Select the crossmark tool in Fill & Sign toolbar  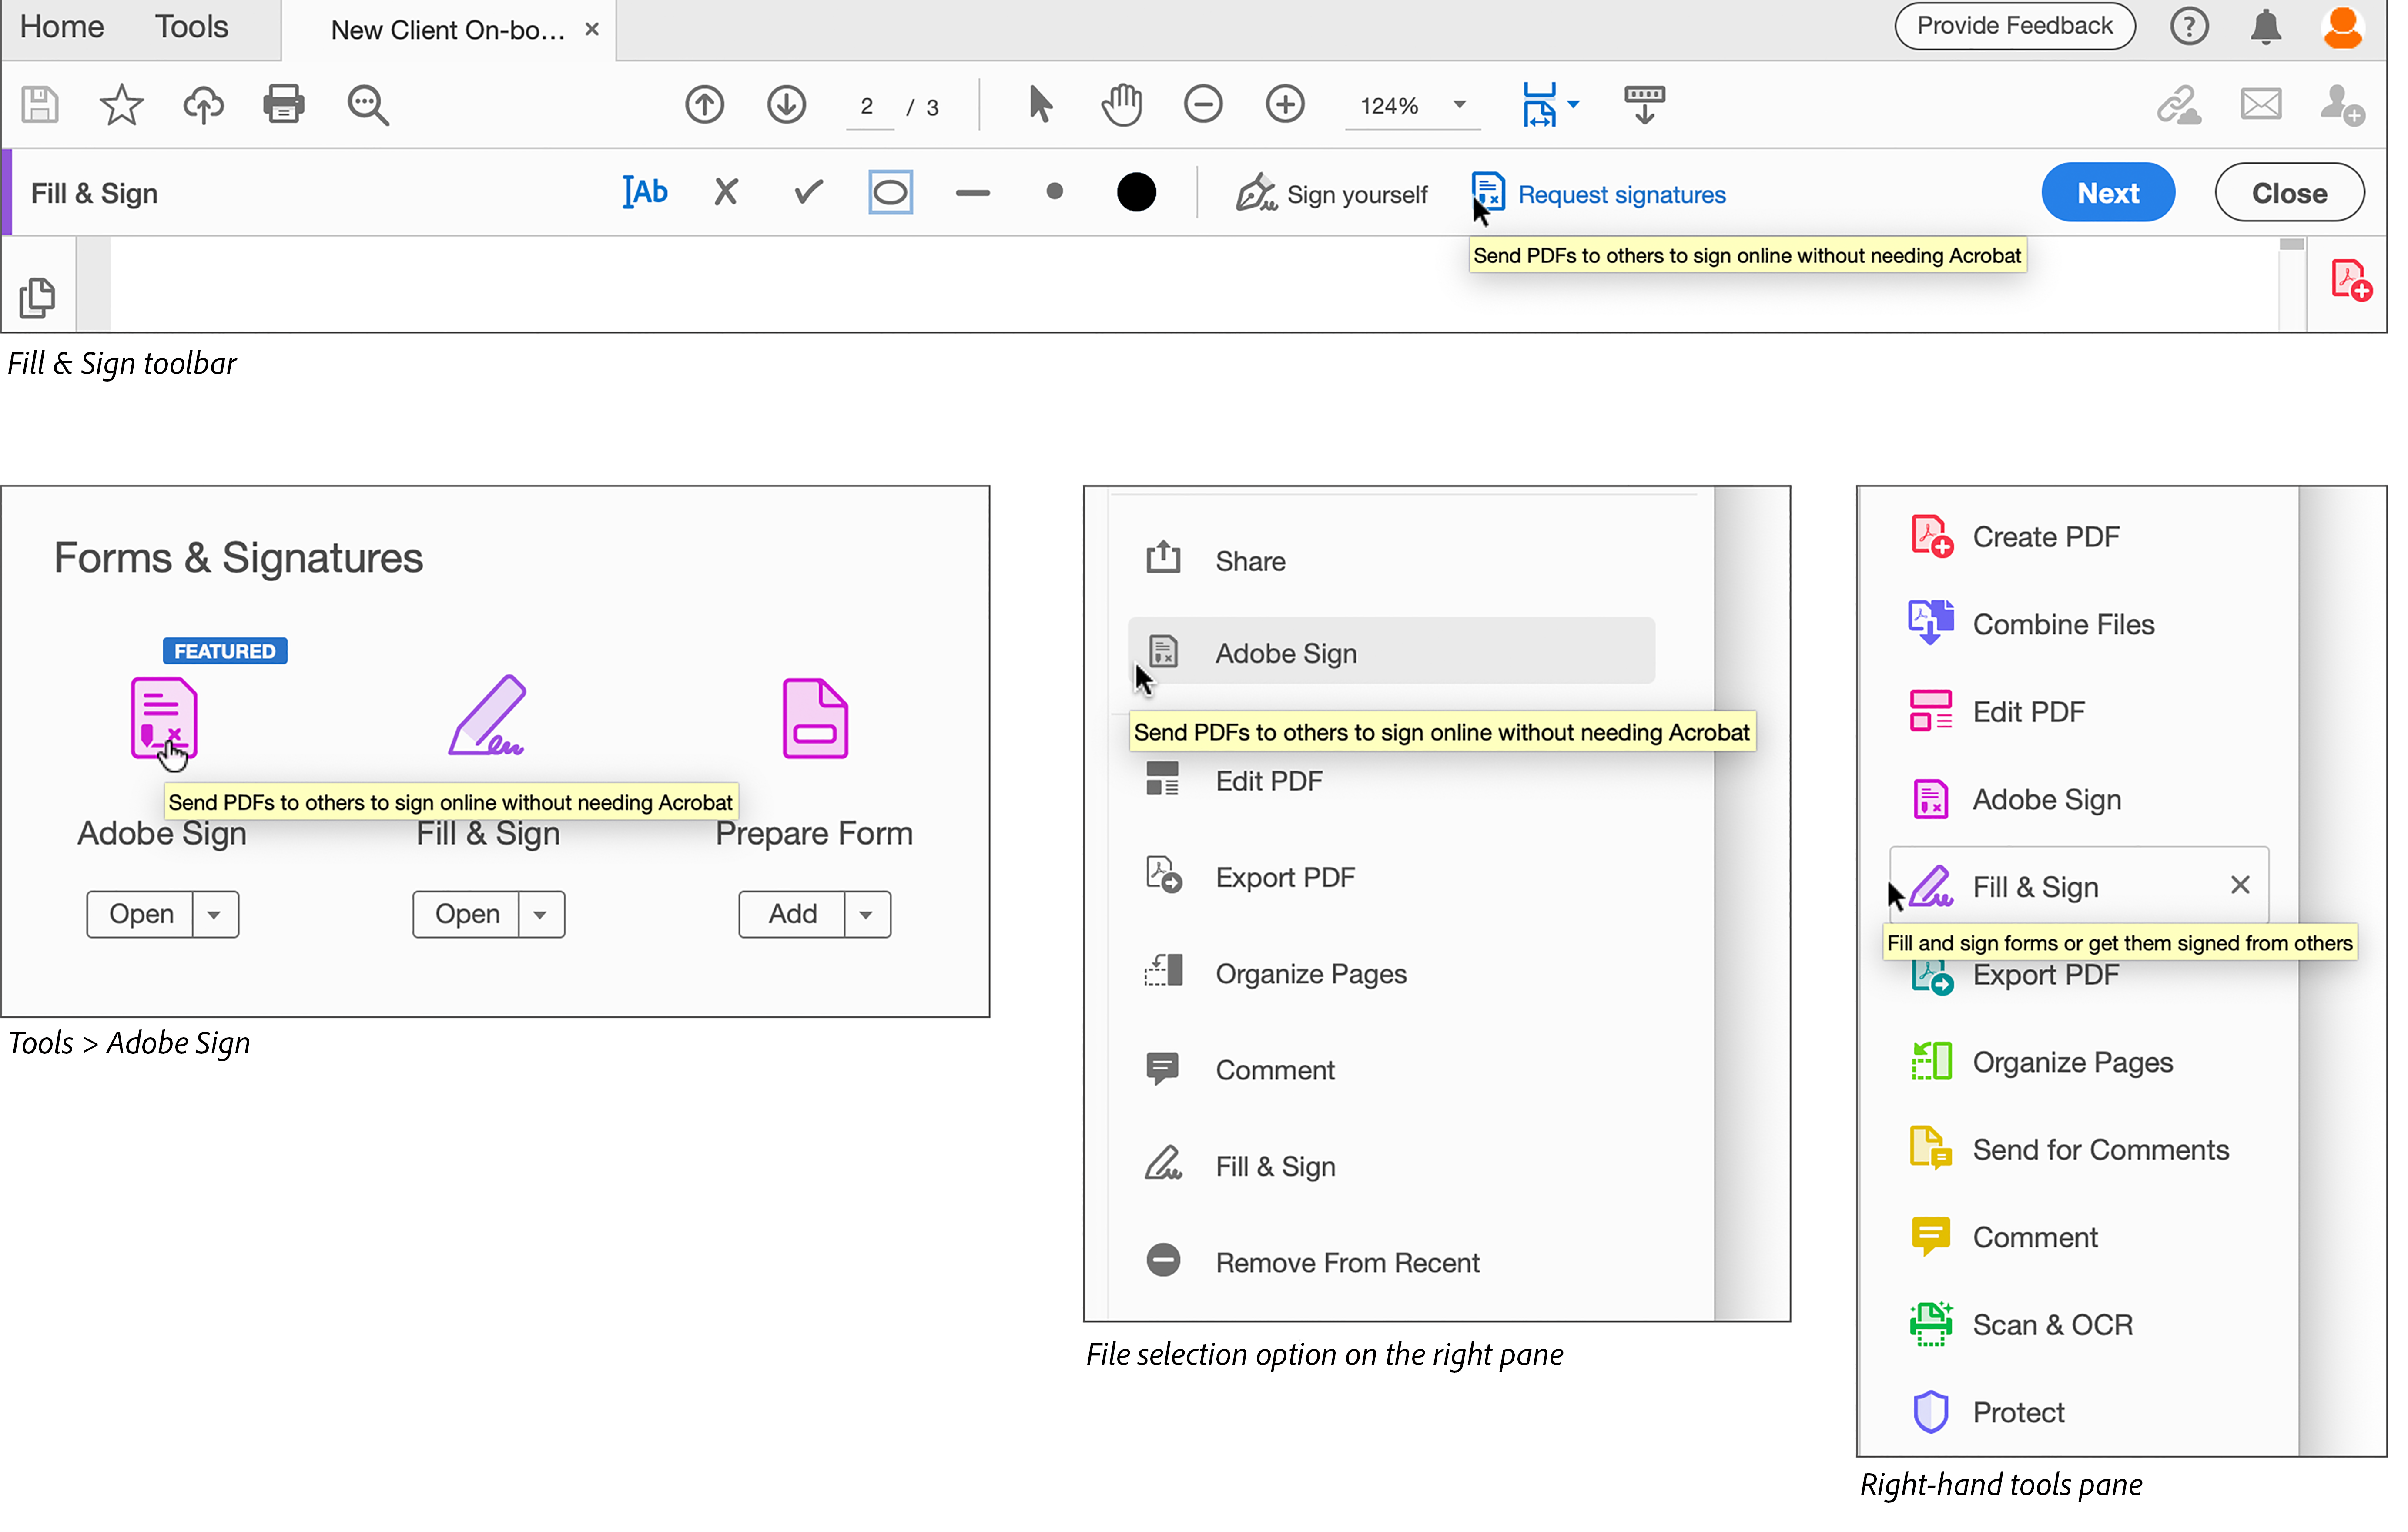click(x=726, y=192)
